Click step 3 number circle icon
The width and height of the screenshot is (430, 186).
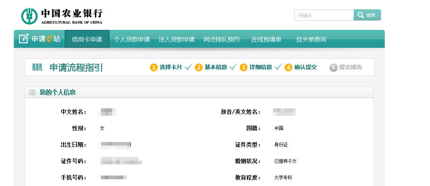click(x=243, y=67)
